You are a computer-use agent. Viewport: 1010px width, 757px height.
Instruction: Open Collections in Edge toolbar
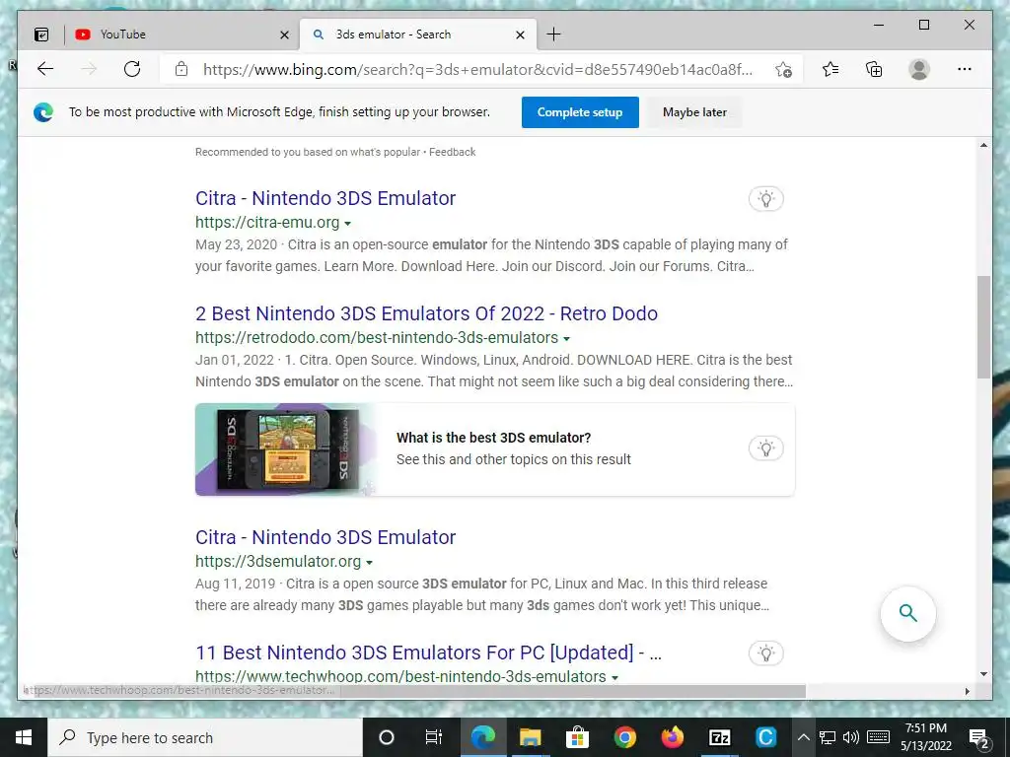874,69
